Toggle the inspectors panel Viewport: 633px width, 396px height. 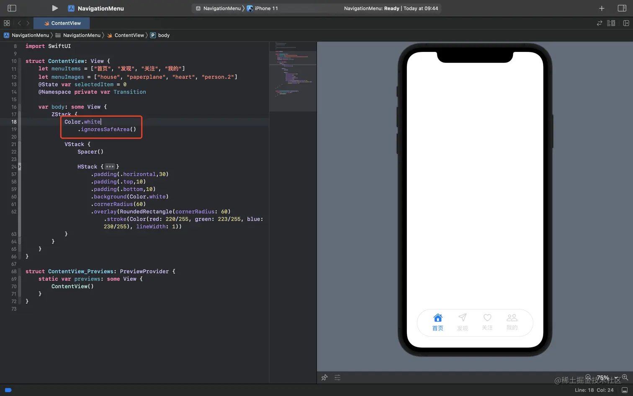pos(622,8)
